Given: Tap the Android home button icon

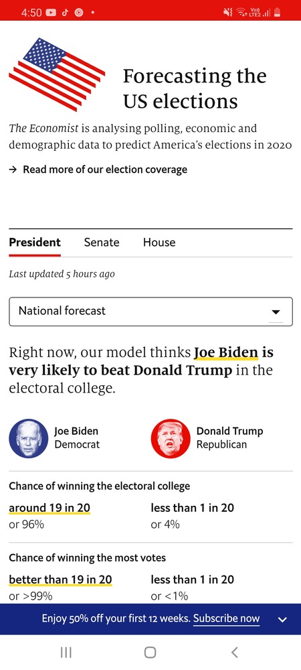Looking at the screenshot, I should [x=150, y=653].
